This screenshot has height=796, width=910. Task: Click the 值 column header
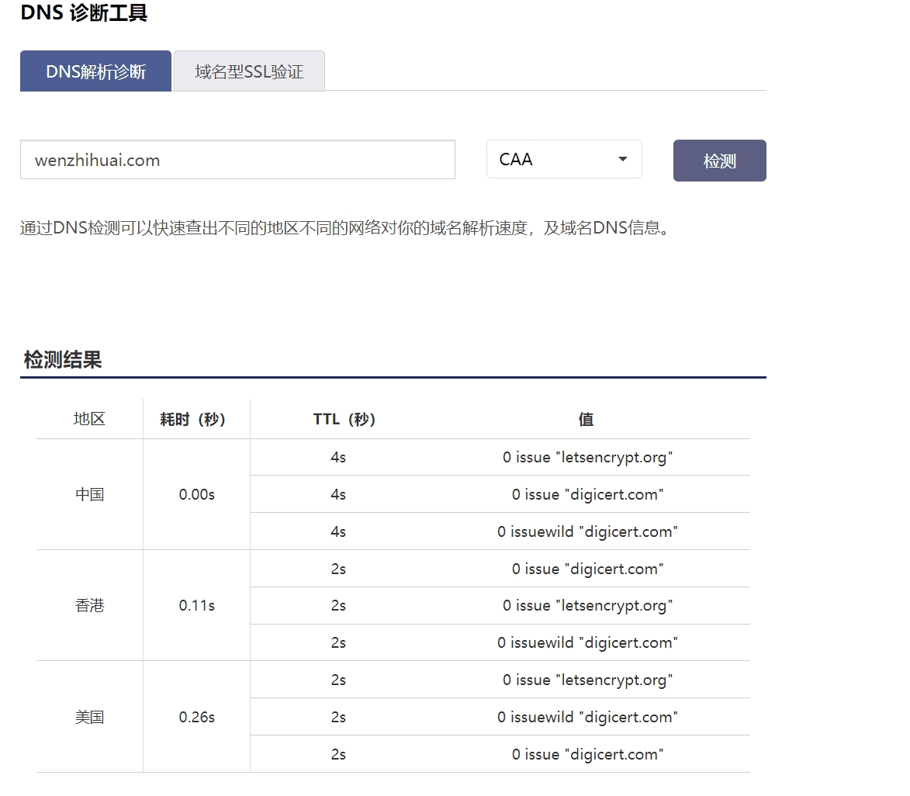click(x=586, y=420)
